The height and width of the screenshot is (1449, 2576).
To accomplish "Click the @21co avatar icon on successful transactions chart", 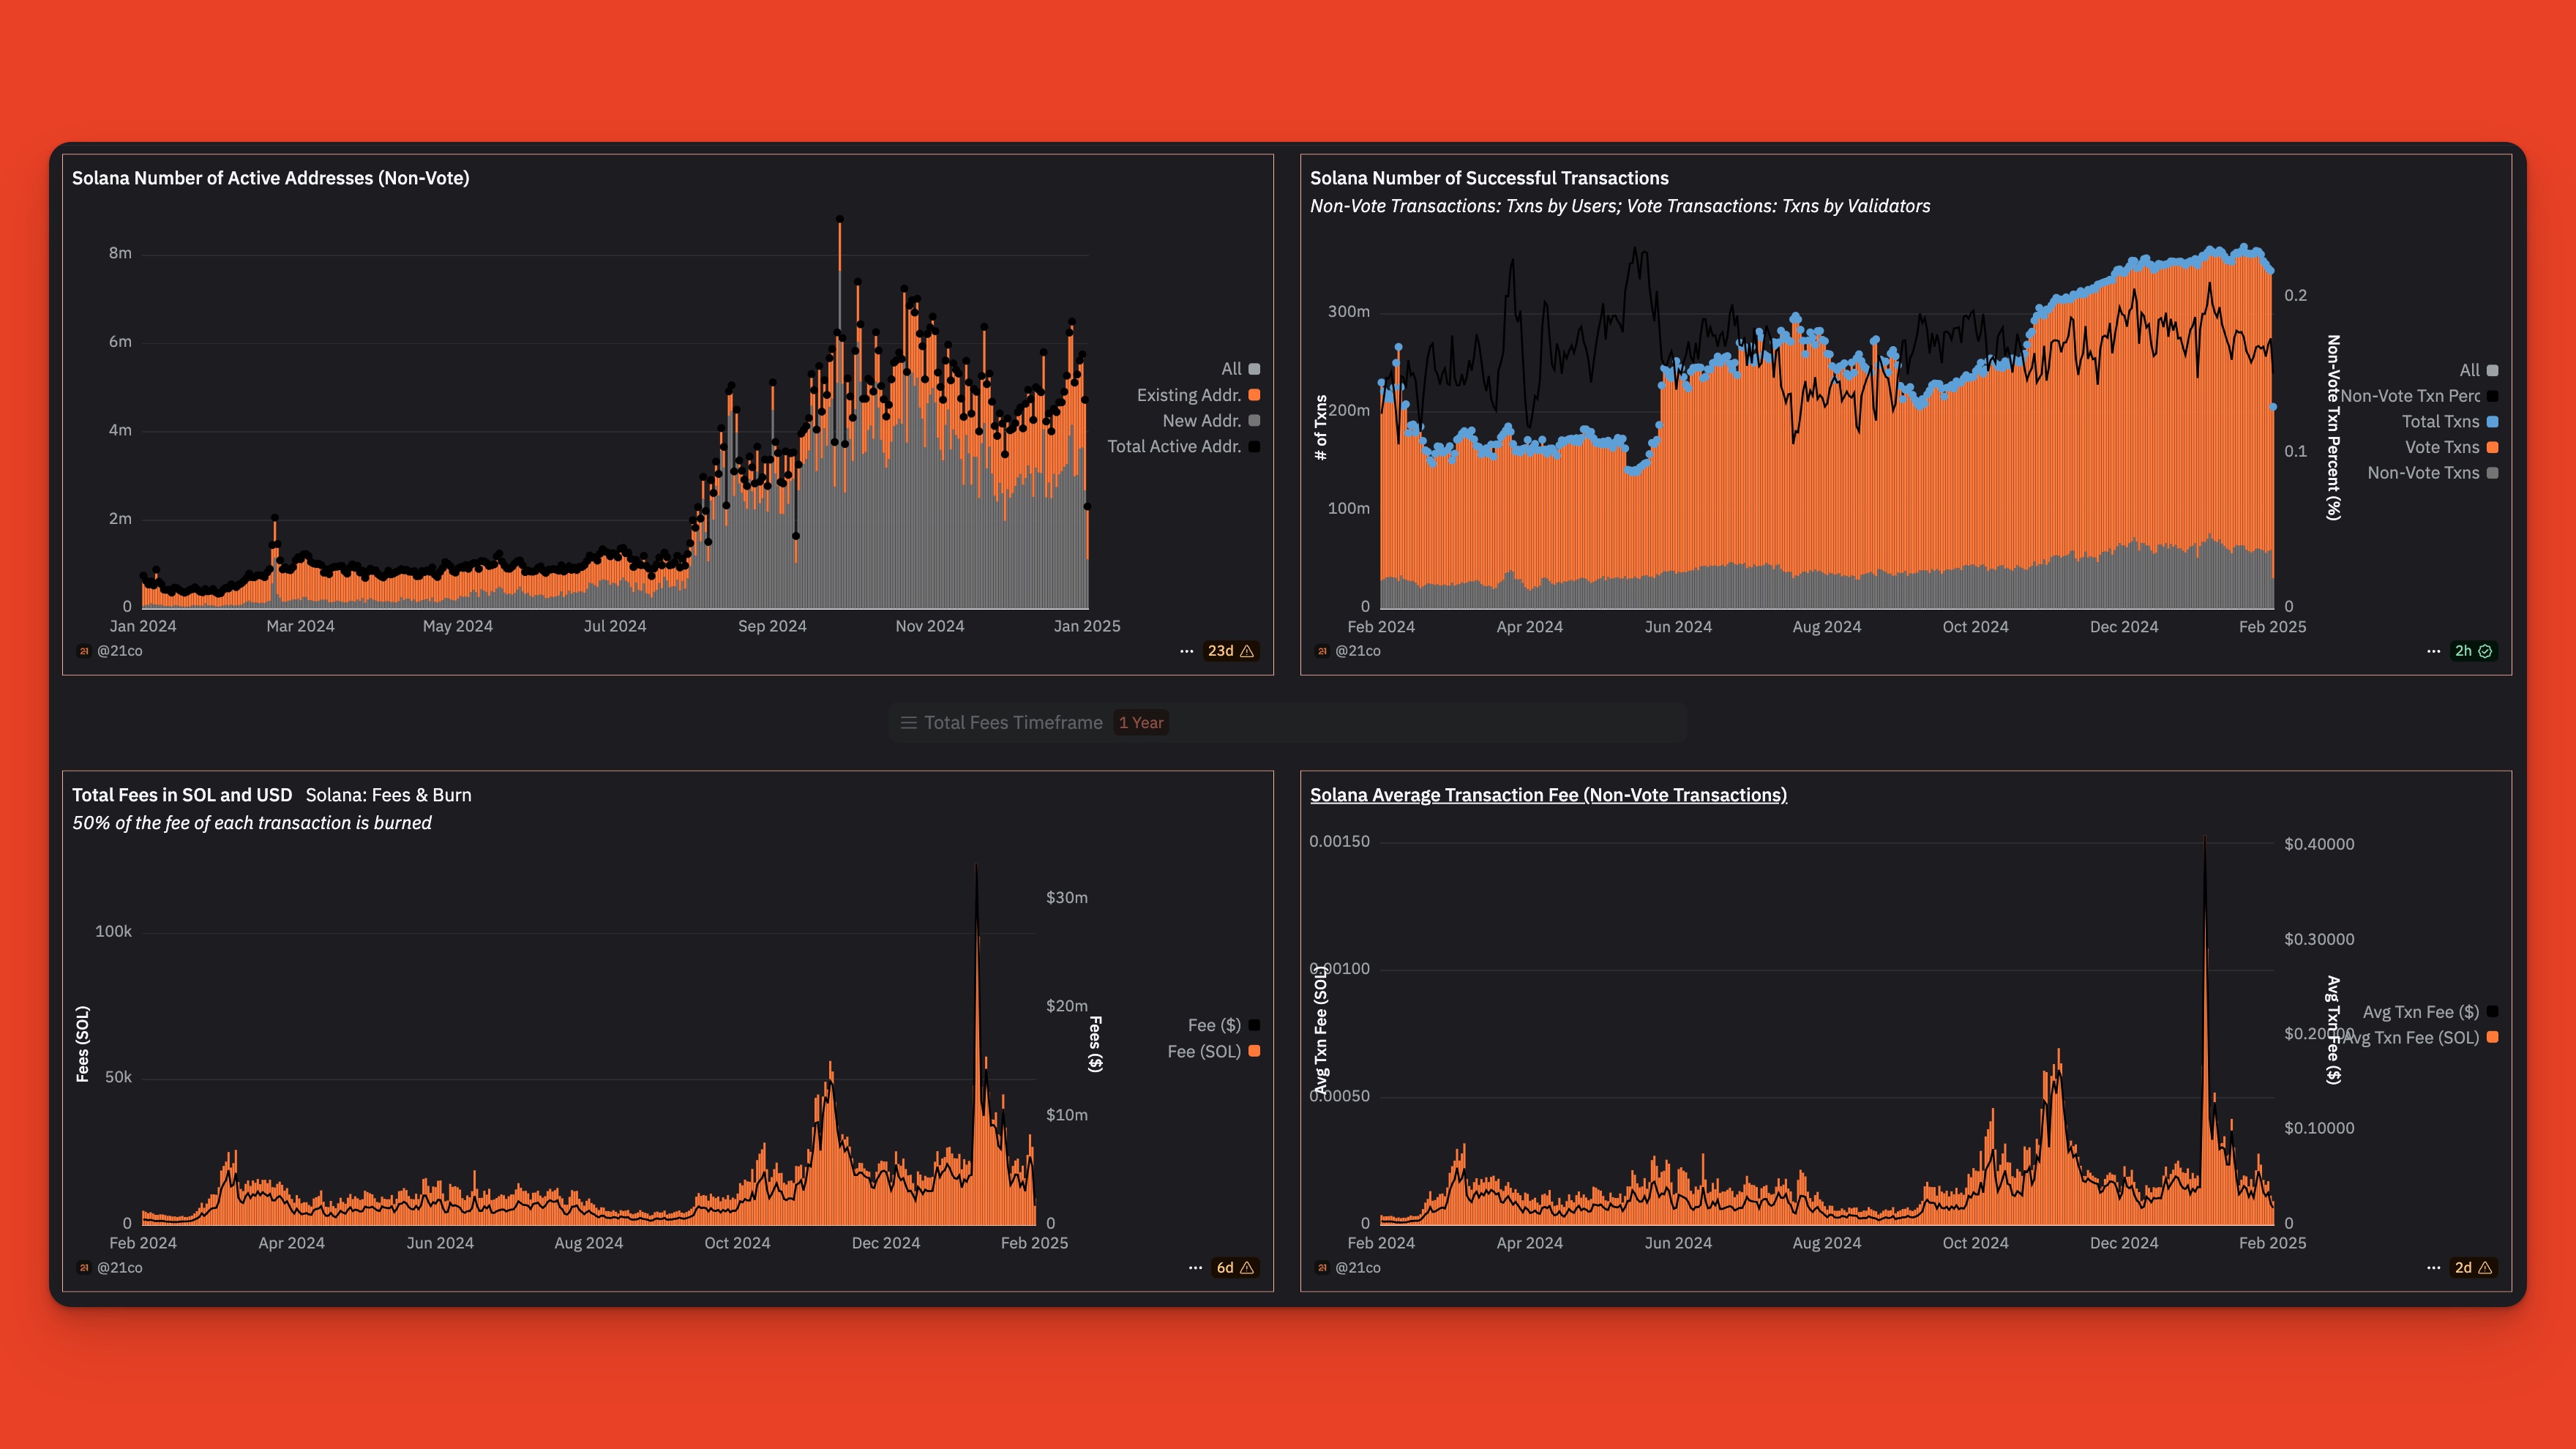I will 1322,650.
